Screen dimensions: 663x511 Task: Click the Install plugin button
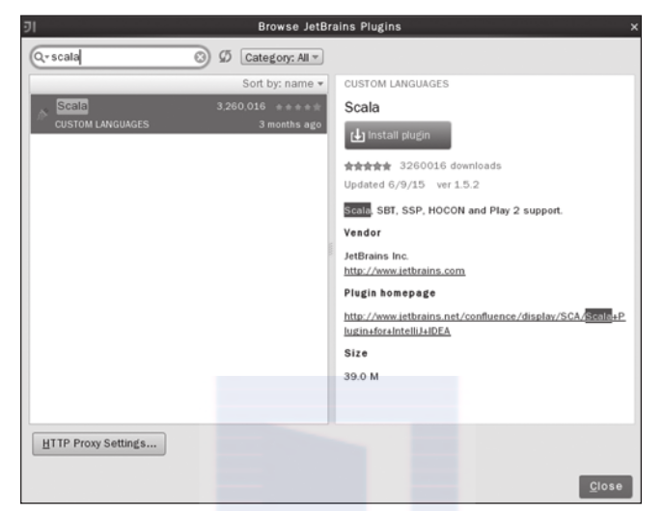pyautogui.click(x=398, y=135)
